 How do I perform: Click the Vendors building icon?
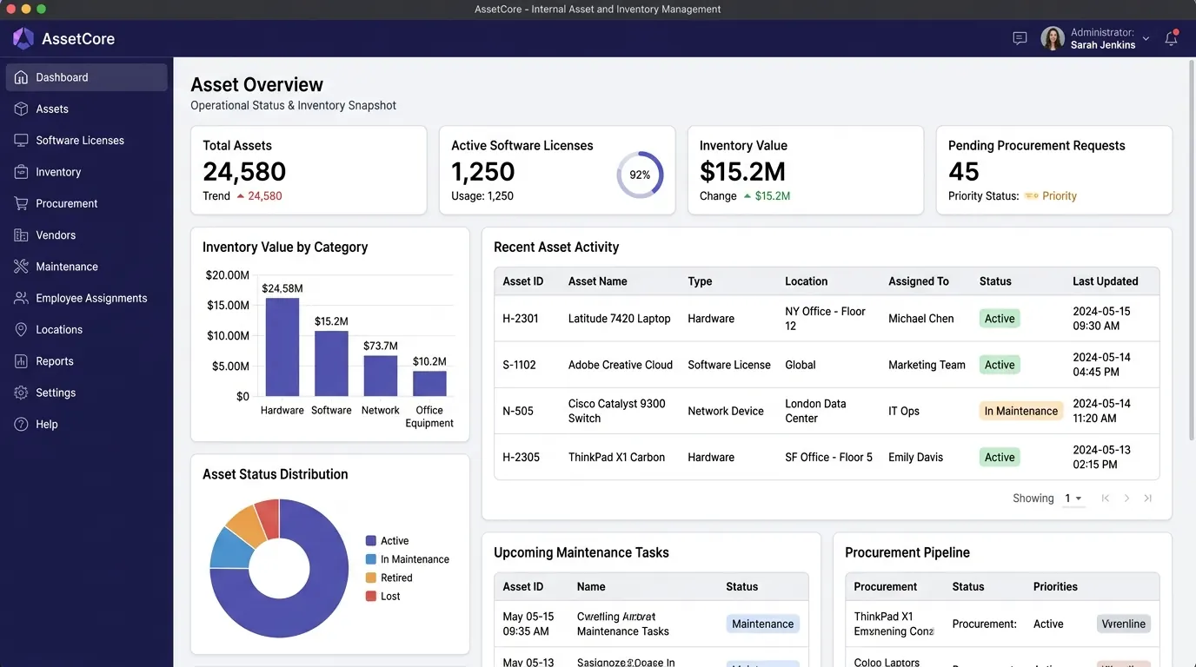click(21, 234)
